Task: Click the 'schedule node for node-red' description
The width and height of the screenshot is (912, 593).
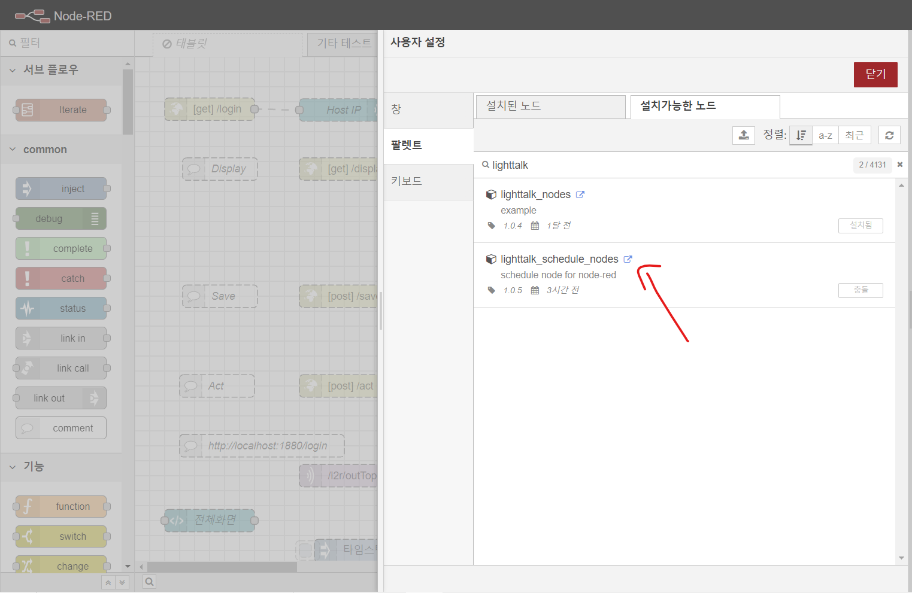Action: [x=558, y=275]
